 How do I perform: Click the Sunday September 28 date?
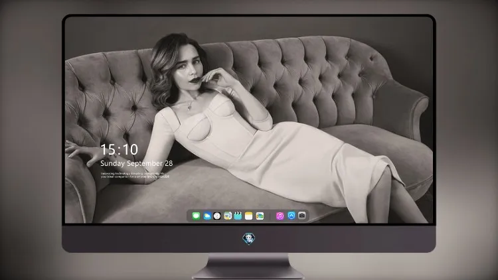[137, 163]
